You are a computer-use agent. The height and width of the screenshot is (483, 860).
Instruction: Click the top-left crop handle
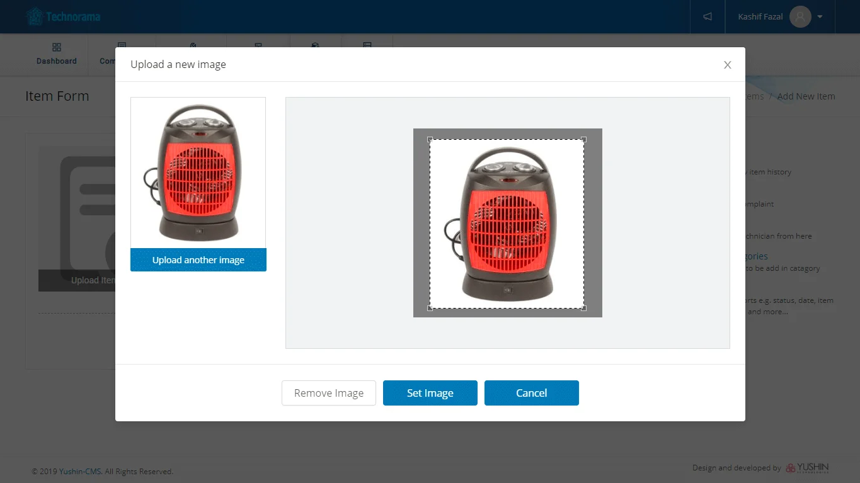430,140
